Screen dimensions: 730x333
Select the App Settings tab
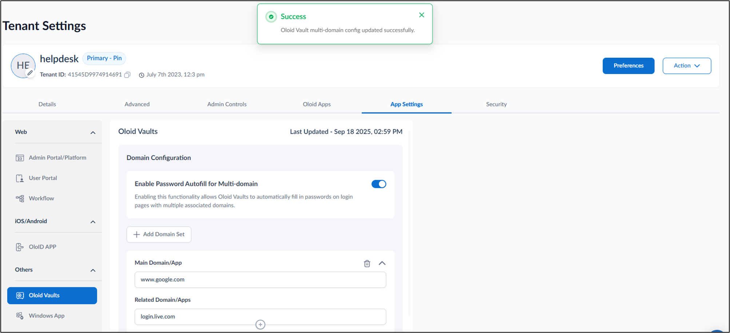406,104
